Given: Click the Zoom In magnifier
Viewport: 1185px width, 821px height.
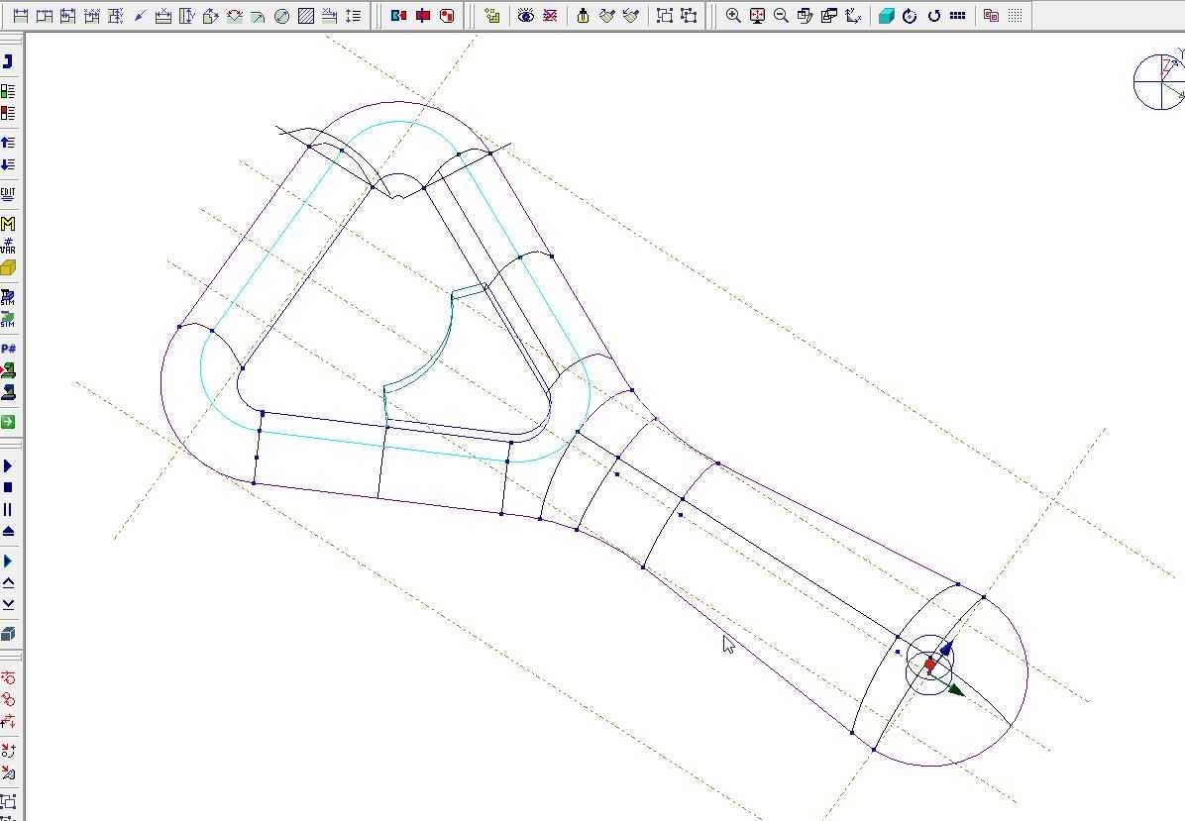Looking at the screenshot, I should point(733,15).
